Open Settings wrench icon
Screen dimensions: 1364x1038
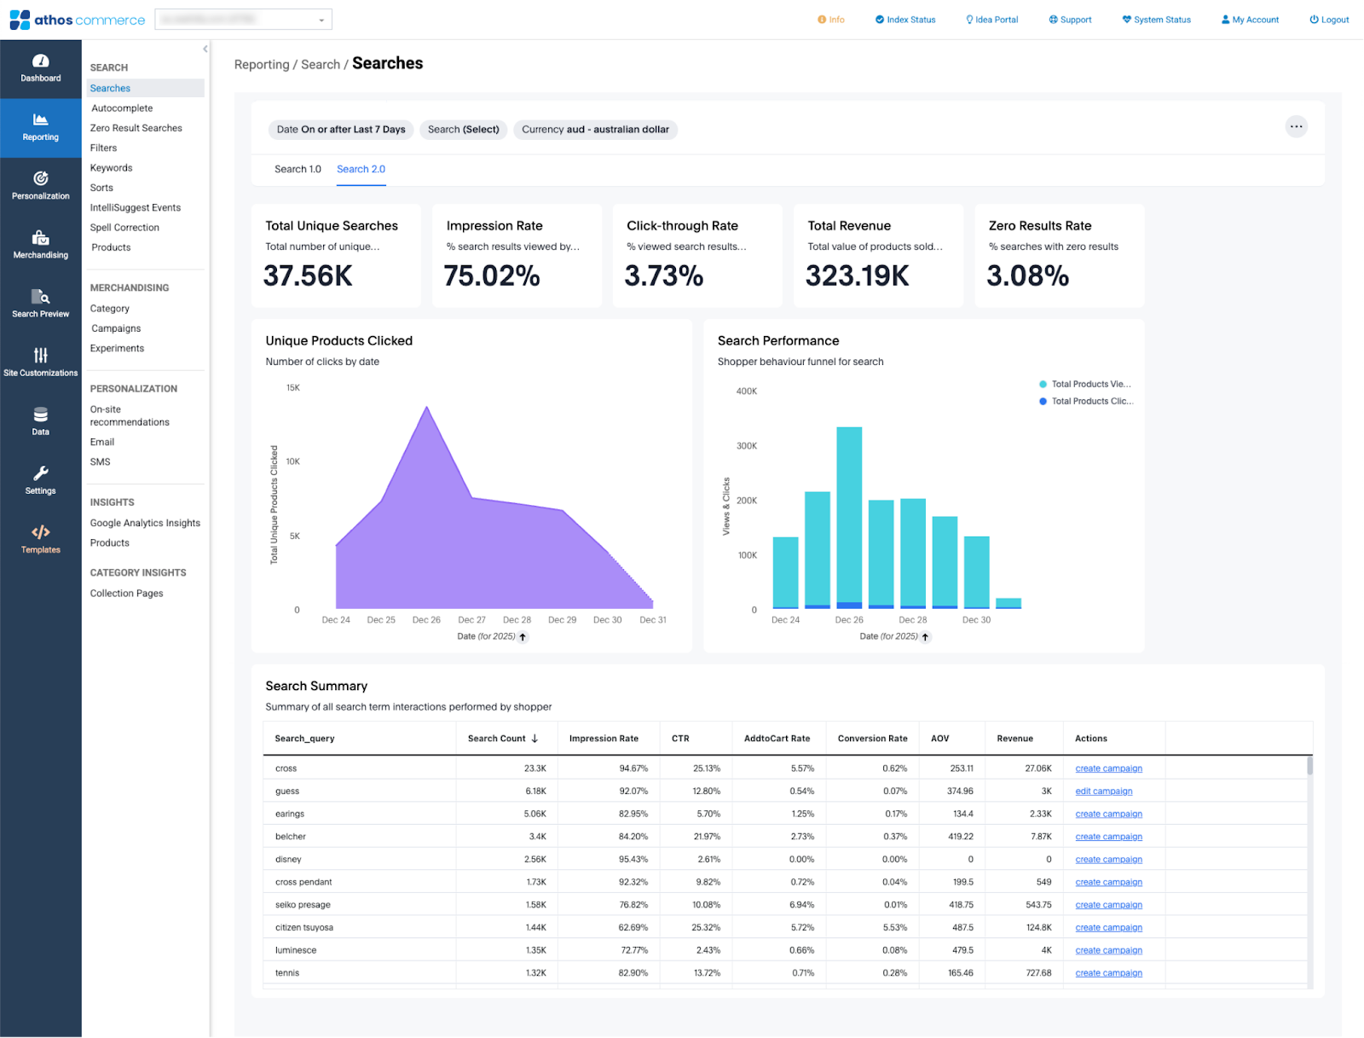[x=40, y=473]
